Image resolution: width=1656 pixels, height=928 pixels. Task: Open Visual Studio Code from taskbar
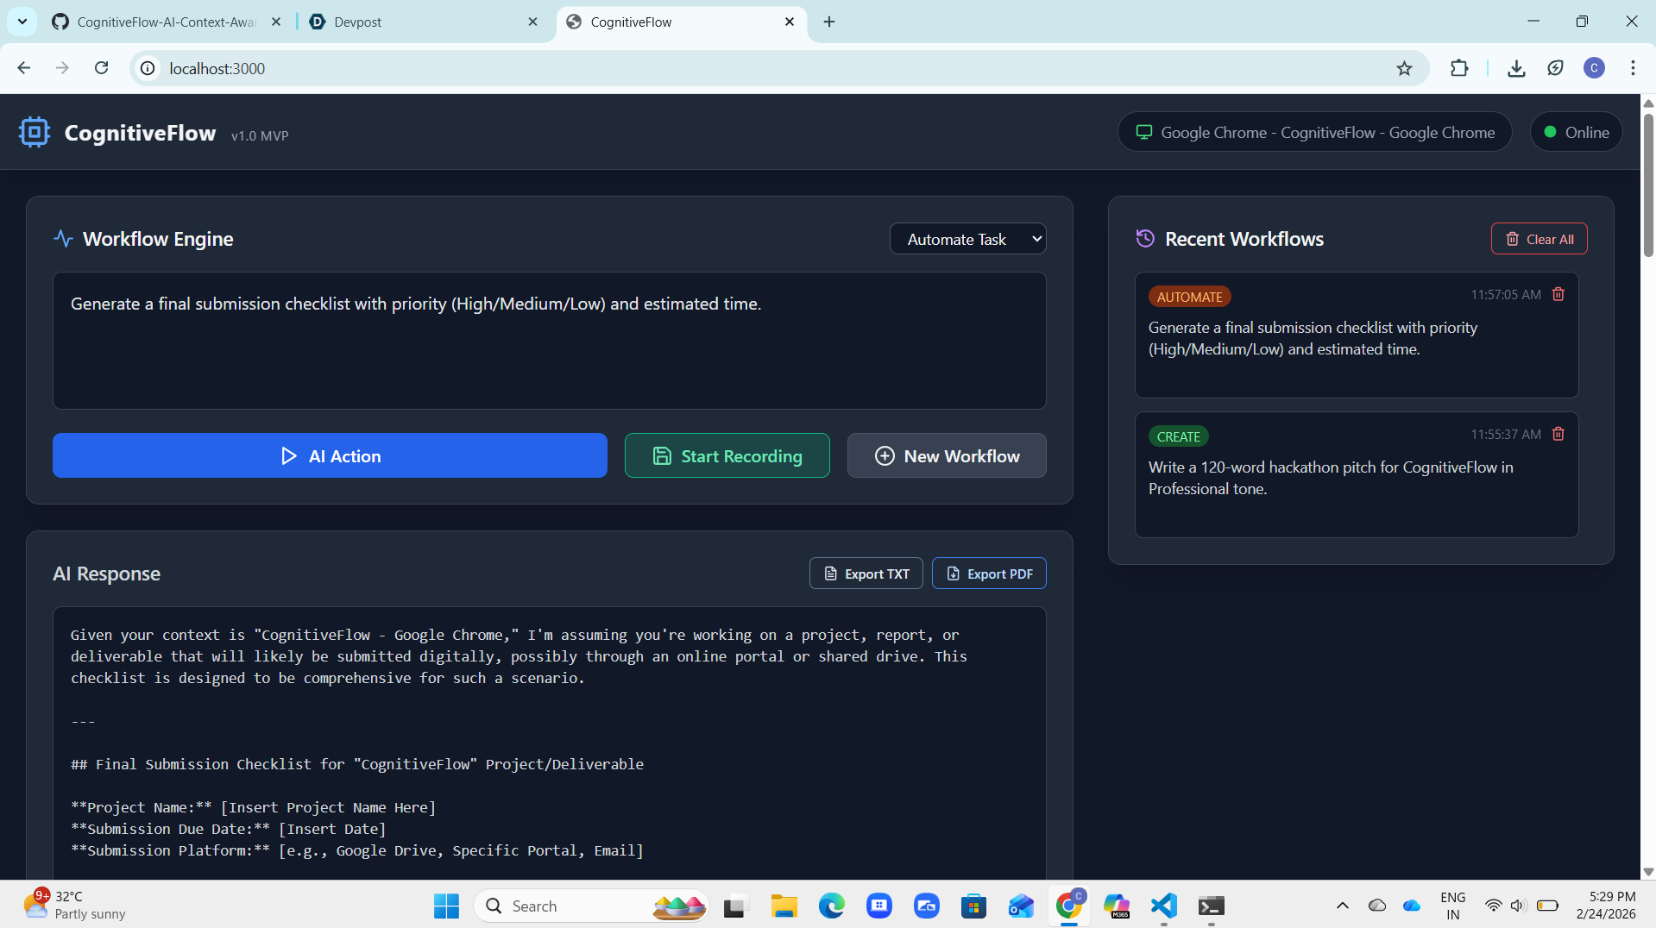tap(1164, 906)
